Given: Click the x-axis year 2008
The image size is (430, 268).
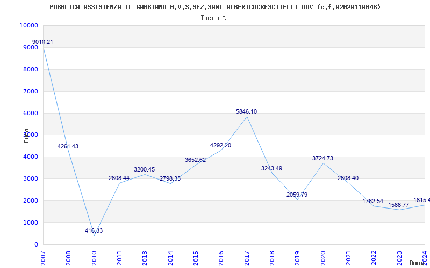Looking at the screenshot, I should coord(69,258).
